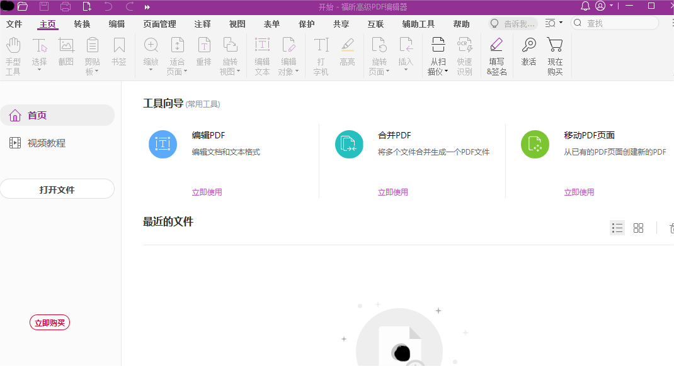The width and height of the screenshot is (674, 366).
Task: Switch recent files to list view
Action: point(617,228)
